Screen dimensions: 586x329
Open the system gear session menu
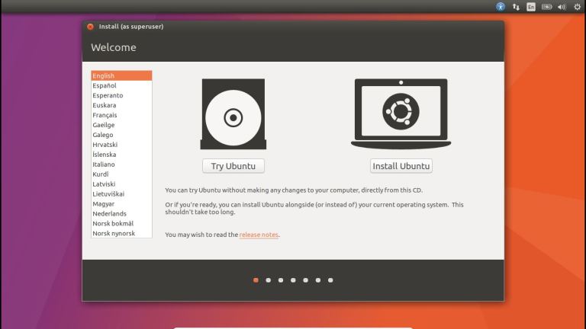click(578, 7)
